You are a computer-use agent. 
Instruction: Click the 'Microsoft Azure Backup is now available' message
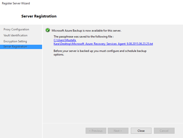click(87, 31)
